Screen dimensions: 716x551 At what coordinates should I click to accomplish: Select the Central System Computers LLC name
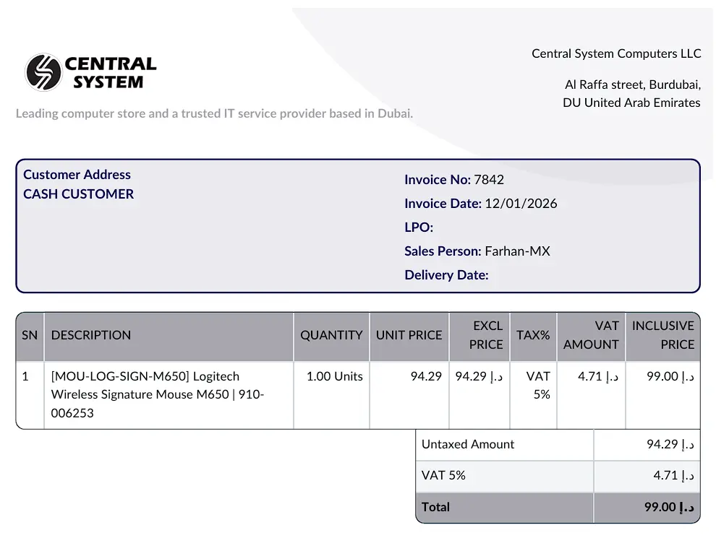tap(616, 53)
